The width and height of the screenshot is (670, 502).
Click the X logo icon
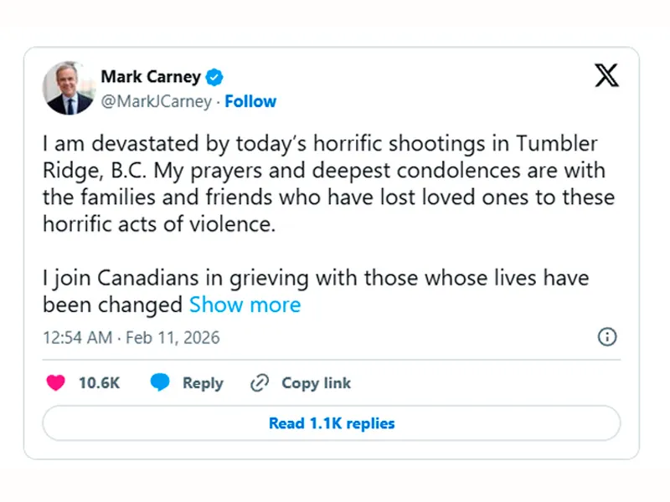tap(607, 75)
